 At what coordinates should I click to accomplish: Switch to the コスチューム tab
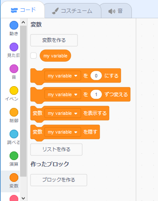(72, 11)
